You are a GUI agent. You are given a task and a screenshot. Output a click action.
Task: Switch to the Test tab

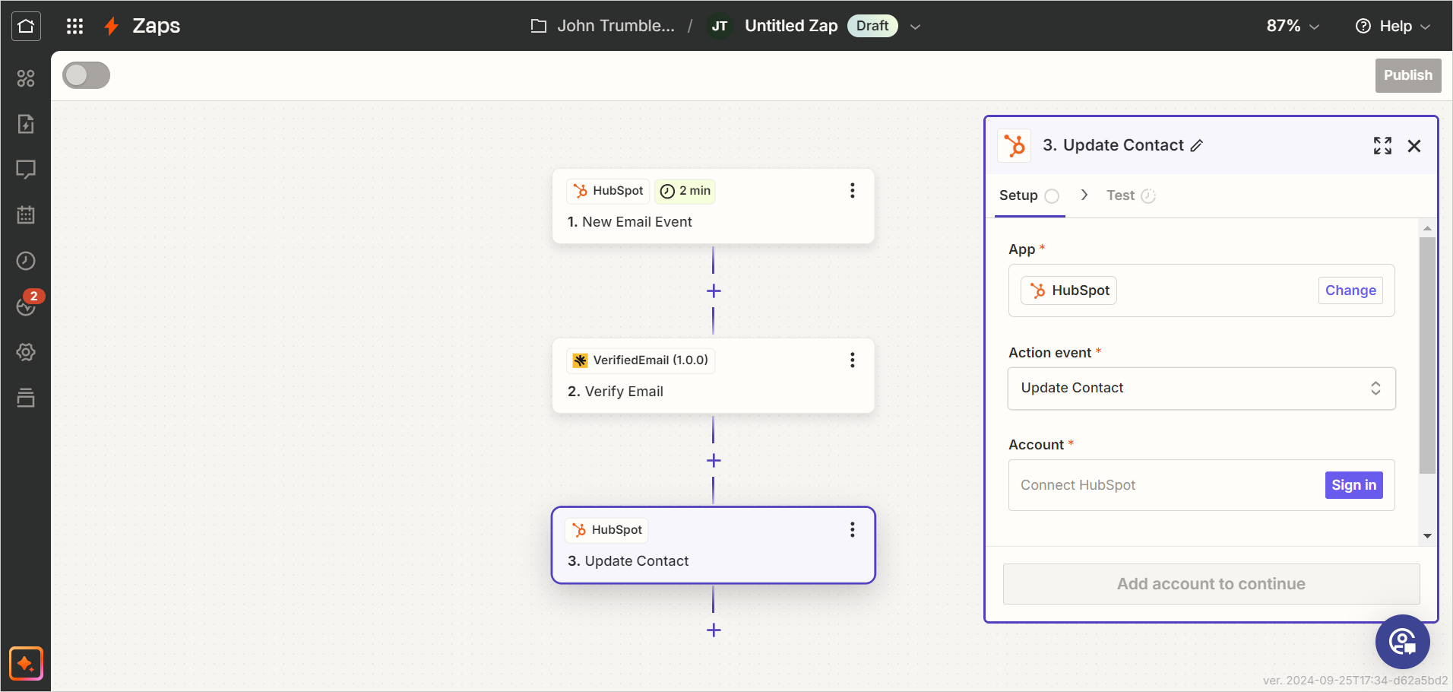click(1131, 195)
